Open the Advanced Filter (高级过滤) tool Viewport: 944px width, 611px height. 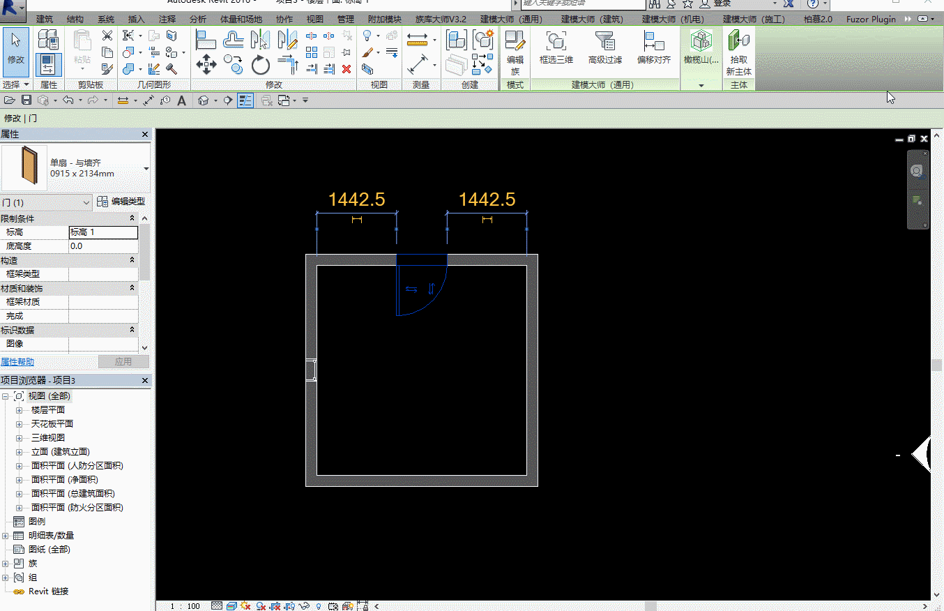click(604, 47)
